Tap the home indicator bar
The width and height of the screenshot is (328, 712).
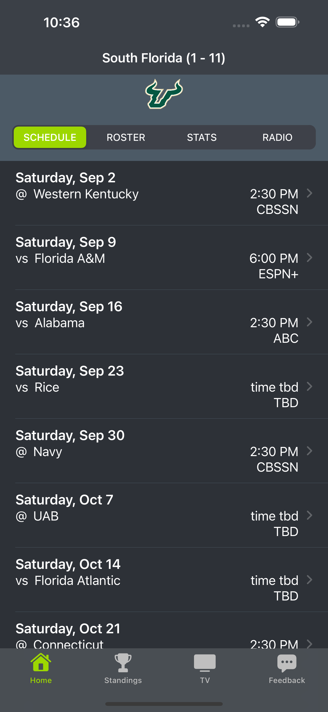[164, 704]
